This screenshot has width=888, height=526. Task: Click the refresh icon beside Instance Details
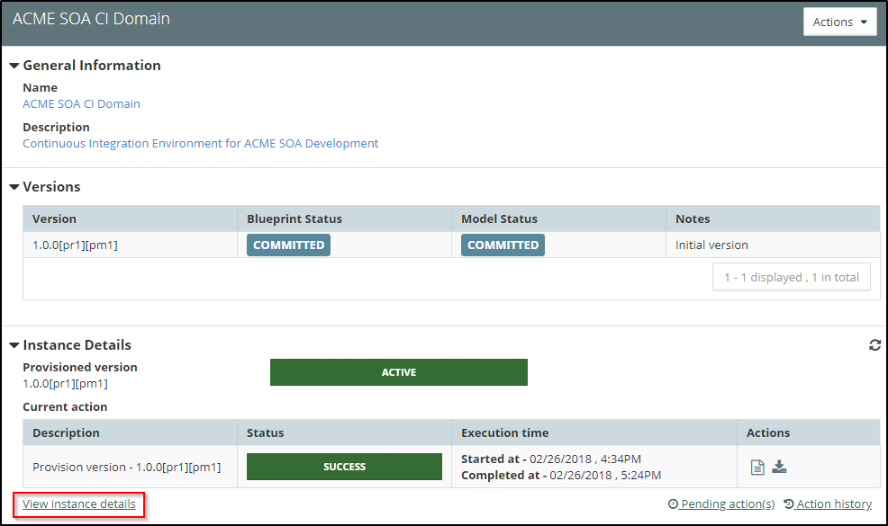tap(874, 345)
